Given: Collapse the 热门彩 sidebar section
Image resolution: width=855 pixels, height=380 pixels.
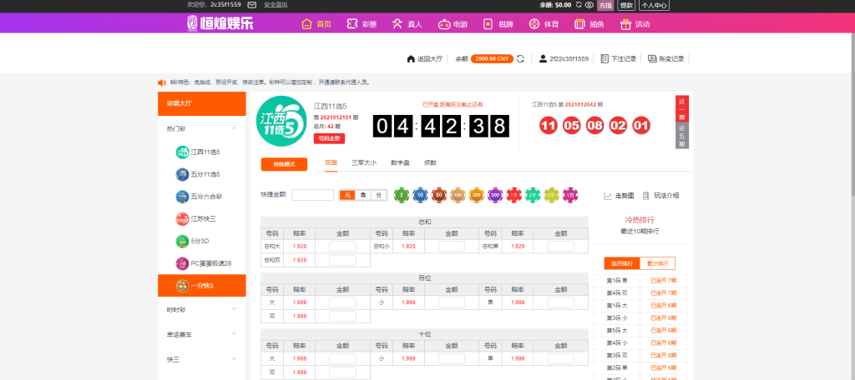Looking at the screenshot, I should click(x=234, y=128).
